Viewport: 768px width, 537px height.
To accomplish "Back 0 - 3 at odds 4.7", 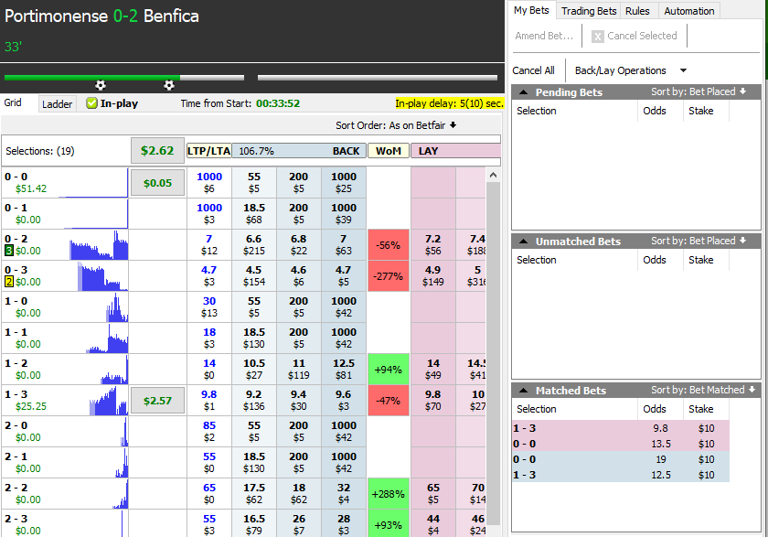I will click(x=344, y=276).
